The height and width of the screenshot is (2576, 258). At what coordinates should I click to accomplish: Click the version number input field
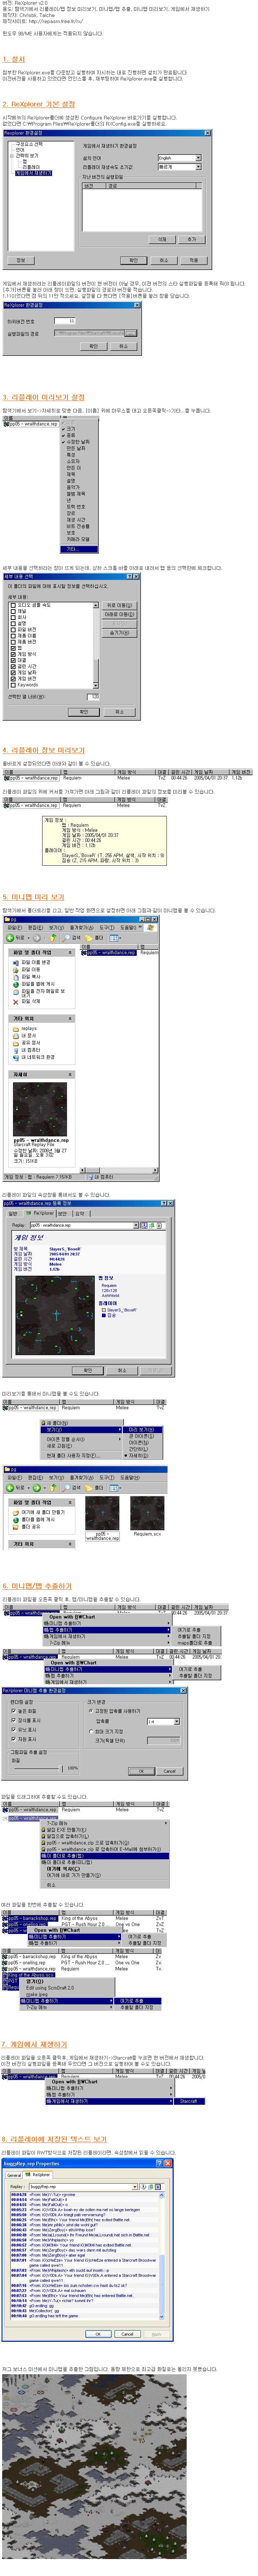click(65, 321)
